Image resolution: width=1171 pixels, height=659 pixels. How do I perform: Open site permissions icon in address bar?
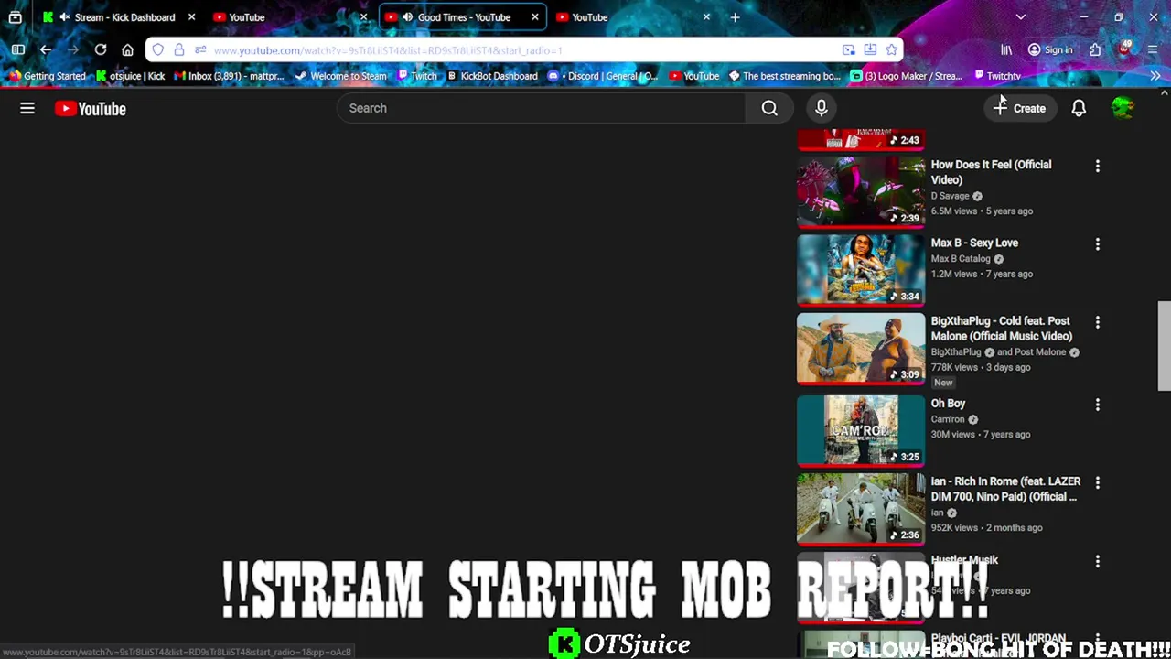[200, 49]
